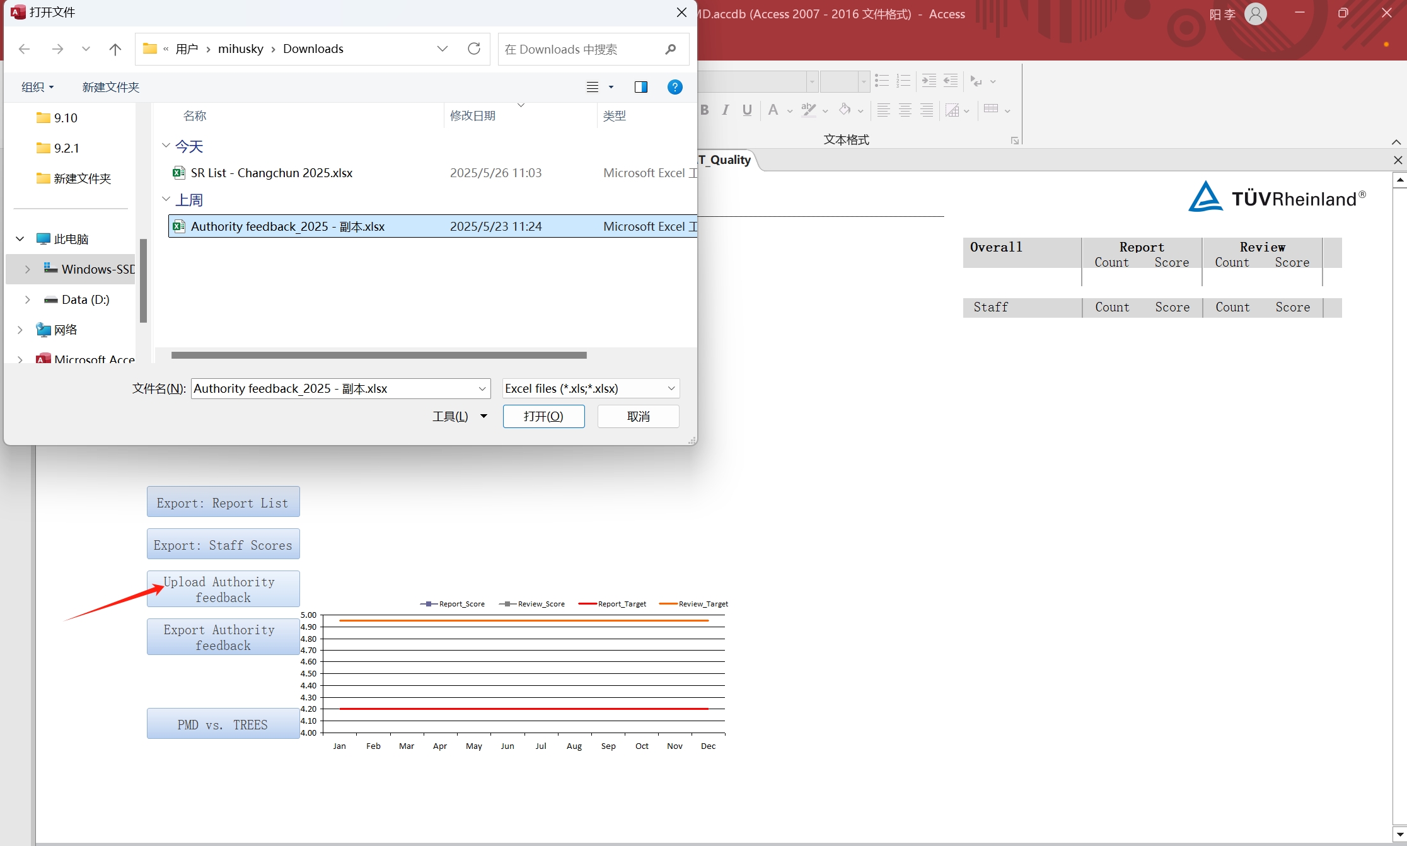Toggle italic formatting in Access ribbon
Image resolution: width=1407 pixels, height=846 pixels.
(x=726, y=110)
